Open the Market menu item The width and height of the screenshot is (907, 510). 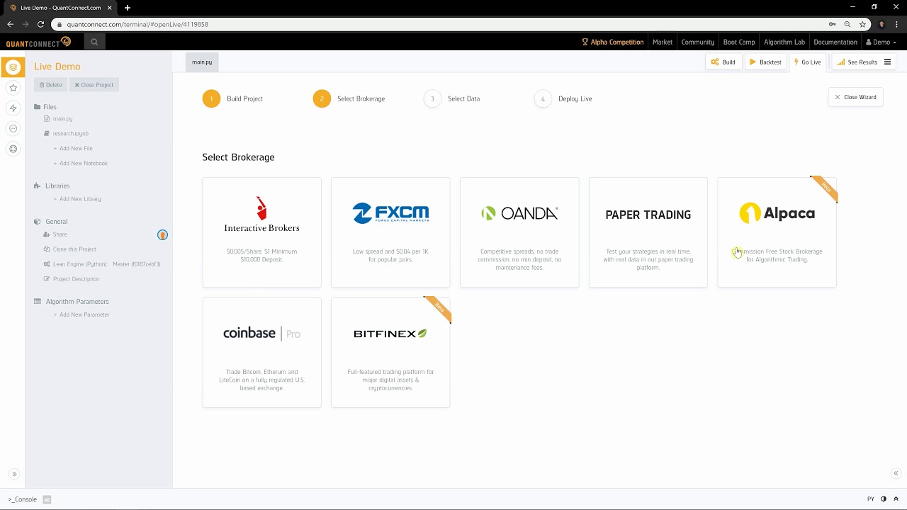663,42
